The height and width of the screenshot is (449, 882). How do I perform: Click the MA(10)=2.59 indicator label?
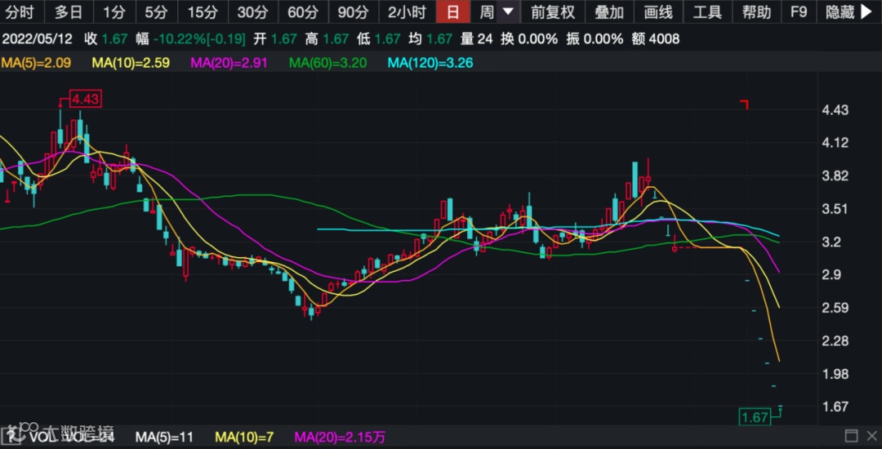[131, 63]
